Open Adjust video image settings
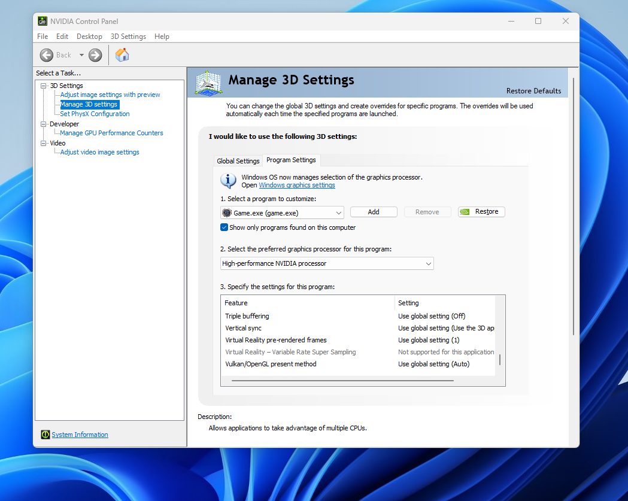628x501 pixels. pos(100,152)
